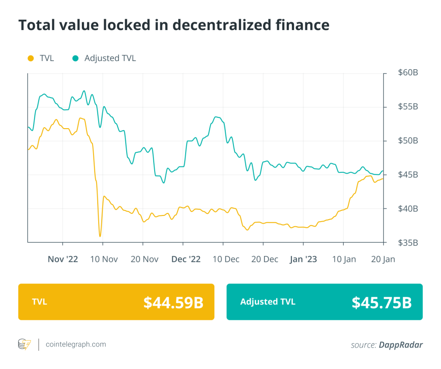Toggle visibility of the TVL series
Image resolution: width=441 pixels, height=369 pixels.
click(x=41, y=58)
